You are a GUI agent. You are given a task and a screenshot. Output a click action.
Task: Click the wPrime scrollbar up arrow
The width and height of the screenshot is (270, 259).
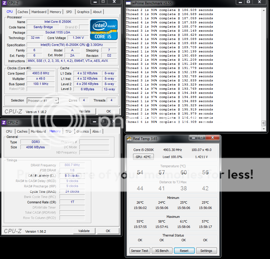(264, 10)
